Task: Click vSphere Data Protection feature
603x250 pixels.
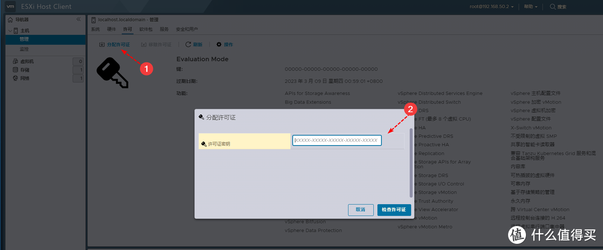Action: pyautogui.click(x=313, y=230)
